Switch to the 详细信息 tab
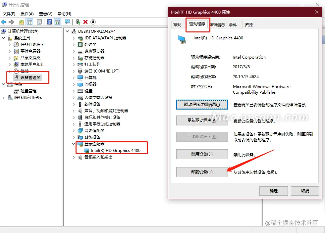Image resolution: width=325 pixels, height=233 pixels. pyautogui.click(x=218, y=24)
